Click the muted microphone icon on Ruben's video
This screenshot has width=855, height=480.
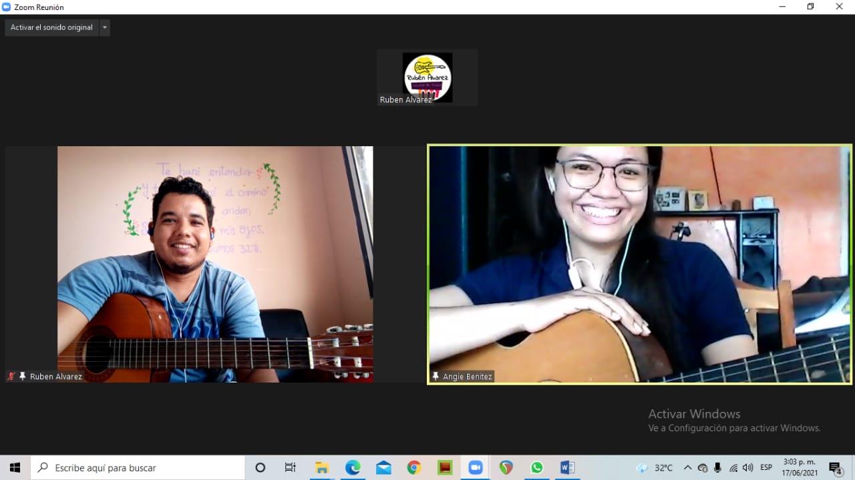[x=11, y=377]
